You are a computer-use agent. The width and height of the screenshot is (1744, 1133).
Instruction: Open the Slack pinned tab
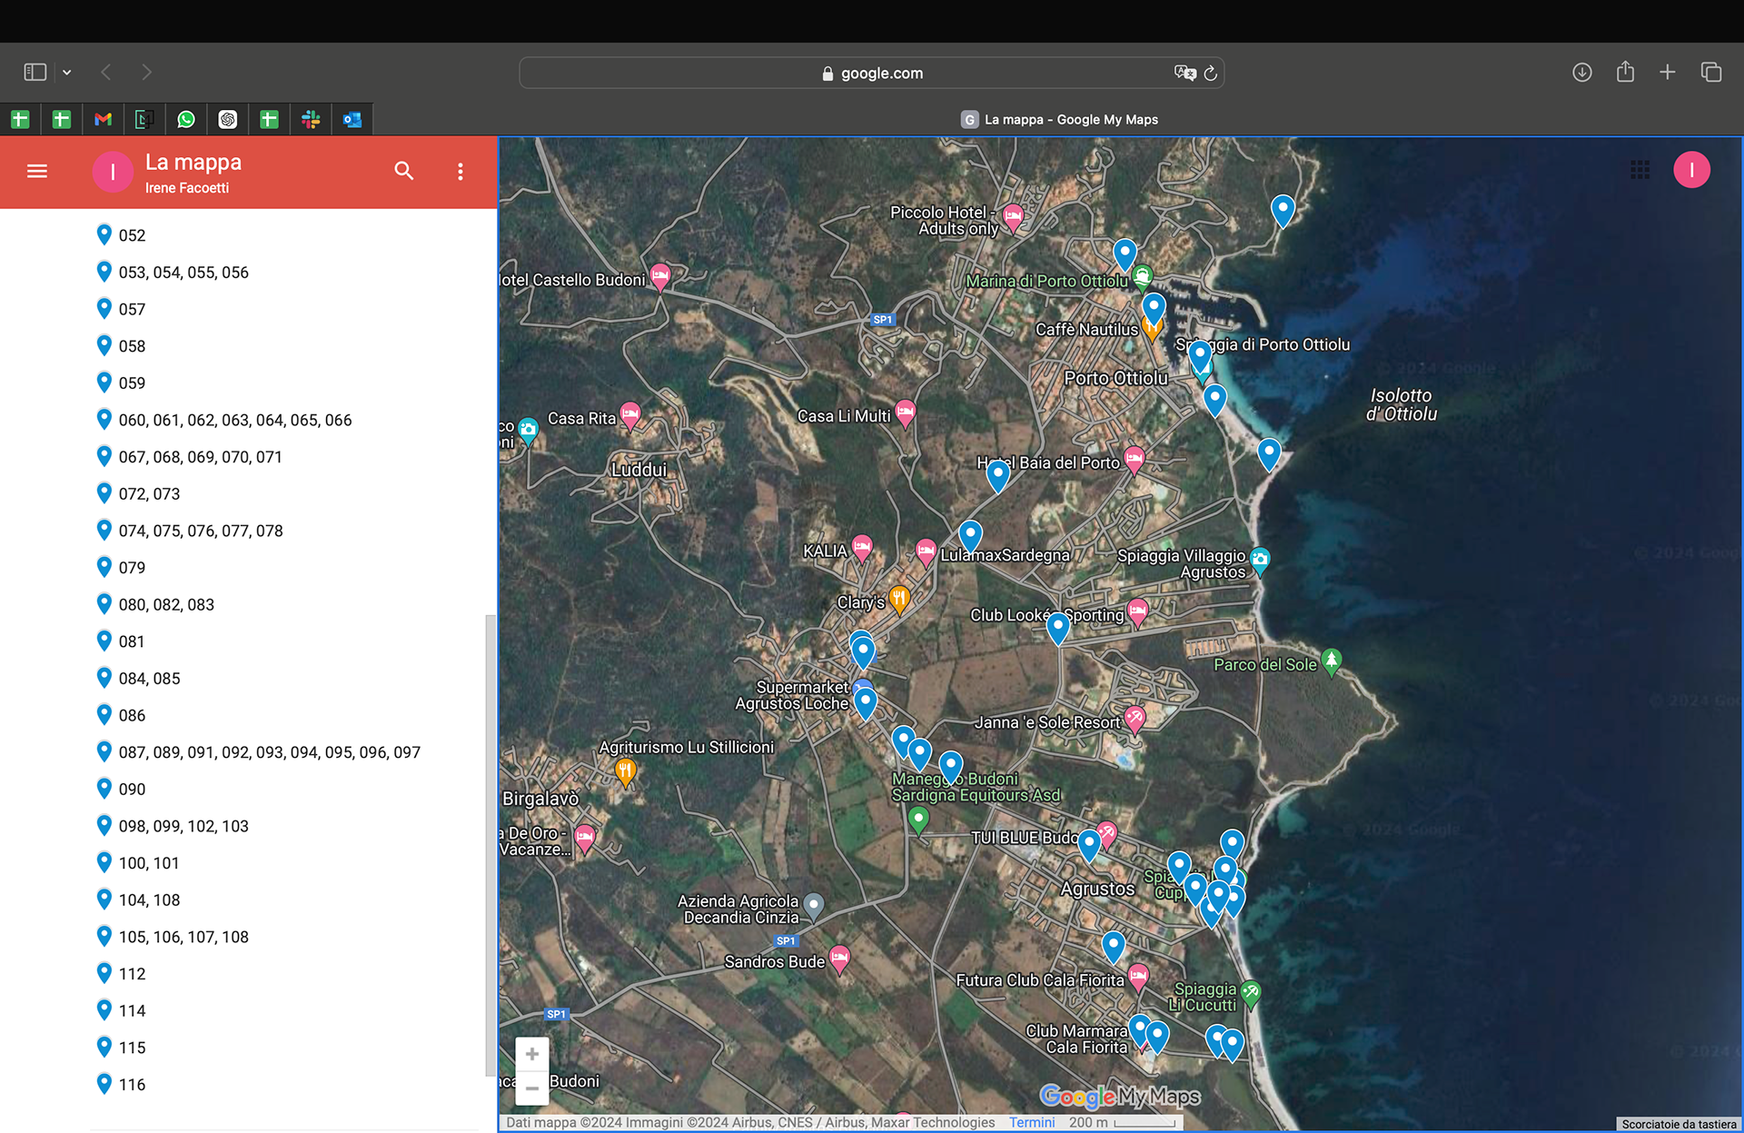pos(311,119)
